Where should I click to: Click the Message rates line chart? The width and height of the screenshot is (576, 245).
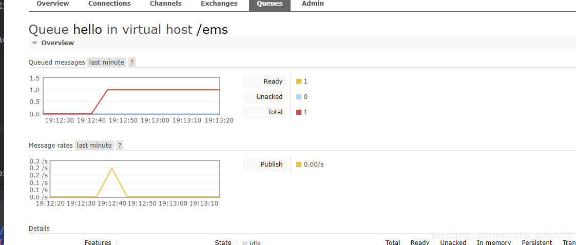(135, 179)
